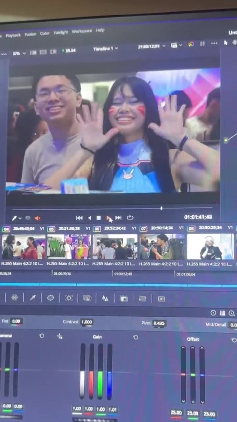The height and width of the screenshot is (422, 237).
Task: Jump to the first frame
Action: pos(79,218)
